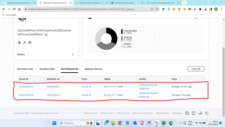Click the Others legend swatch

122,46
